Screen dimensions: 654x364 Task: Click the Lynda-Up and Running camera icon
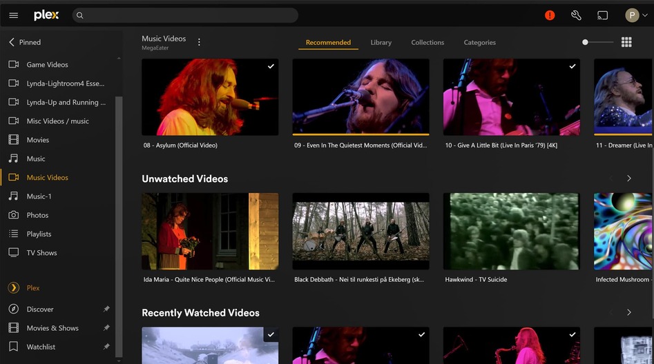[14, 102]
